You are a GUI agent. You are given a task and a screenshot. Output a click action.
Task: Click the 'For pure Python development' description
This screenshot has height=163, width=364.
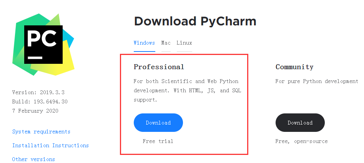(x=317, y=81)
